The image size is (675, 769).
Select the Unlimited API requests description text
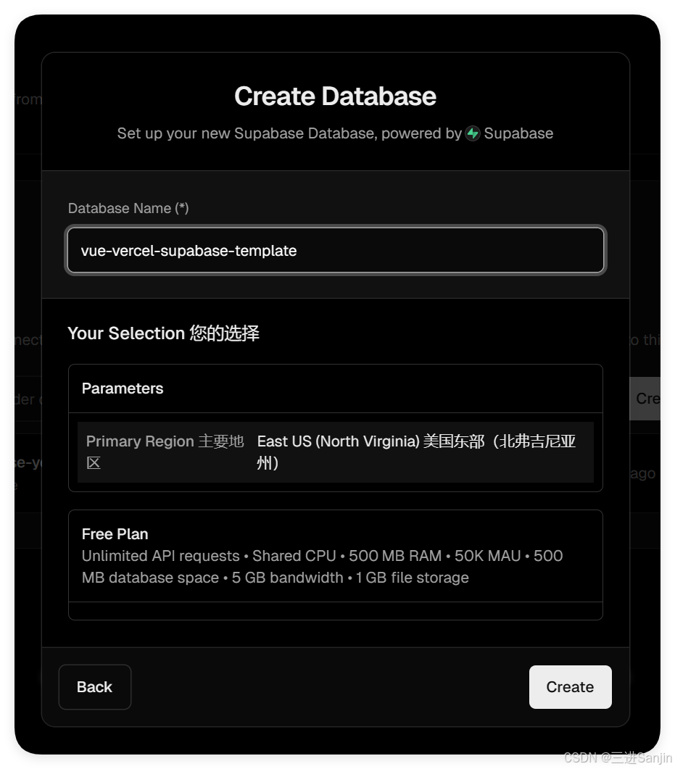click(x=322, y=567)
